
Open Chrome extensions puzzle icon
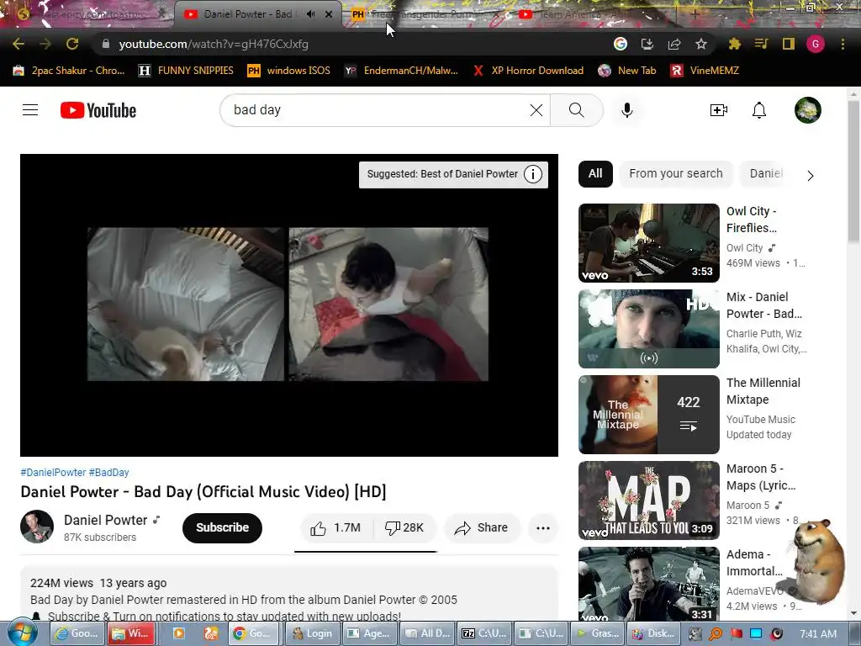pyautogui.click(x=734, y=44)
